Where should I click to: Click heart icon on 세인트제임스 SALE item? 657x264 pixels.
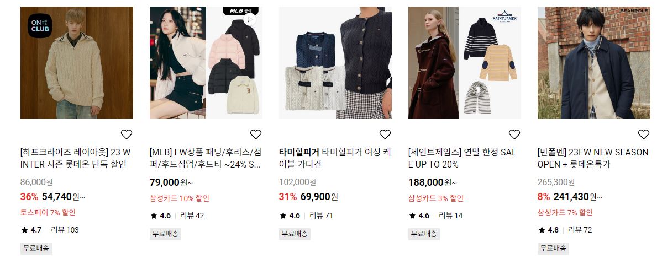(x=514, y=134)
